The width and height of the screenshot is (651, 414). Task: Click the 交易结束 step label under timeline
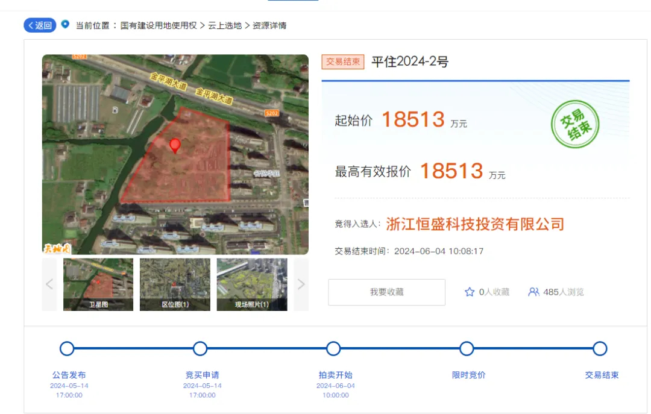point(602,375)
